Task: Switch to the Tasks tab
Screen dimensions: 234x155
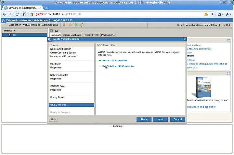Action: coord(86,35)
